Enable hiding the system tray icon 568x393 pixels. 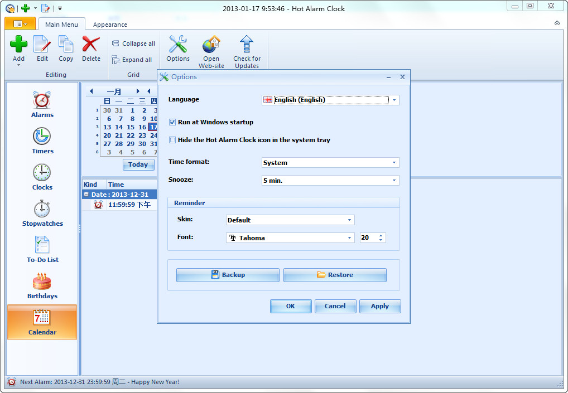(172, 140)
